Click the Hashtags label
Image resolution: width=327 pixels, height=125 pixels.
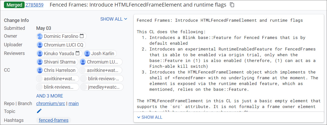14,120
